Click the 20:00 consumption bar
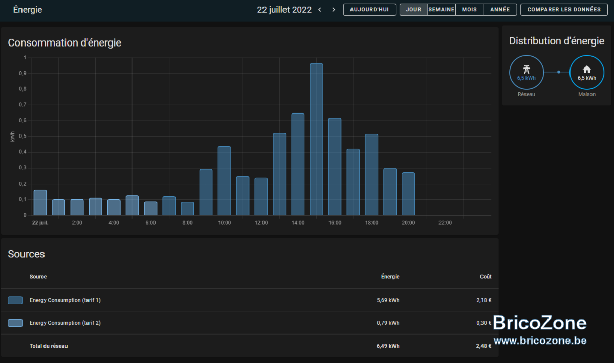Image resolution: width=614 pixels, height=363 pixels. tap(408, 194)
